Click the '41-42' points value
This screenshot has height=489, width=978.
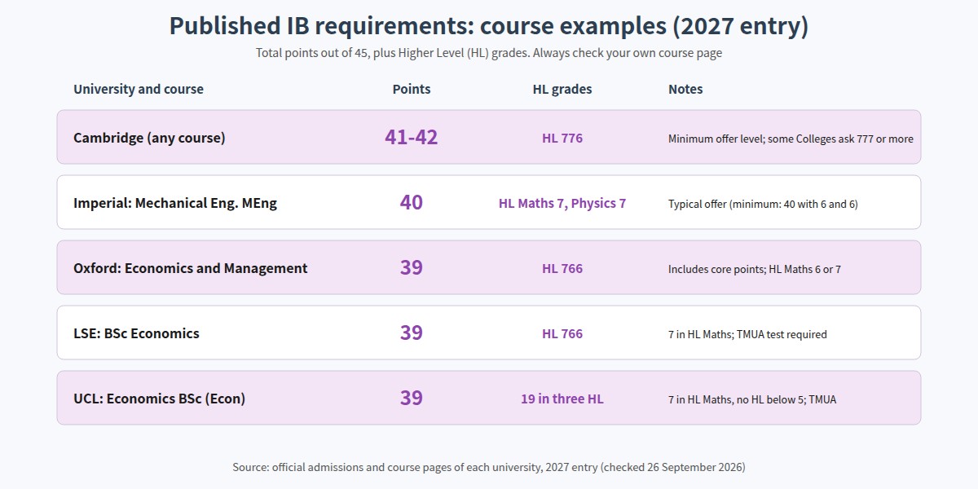[x=412, y=137]
